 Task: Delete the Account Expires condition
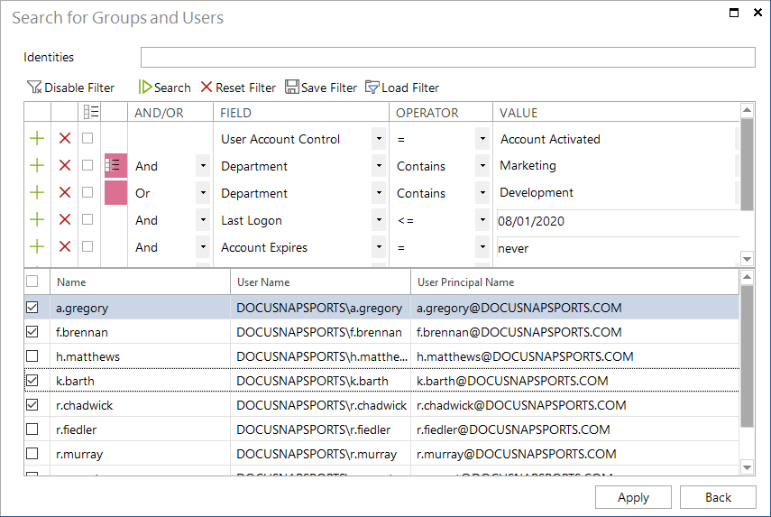64,247
